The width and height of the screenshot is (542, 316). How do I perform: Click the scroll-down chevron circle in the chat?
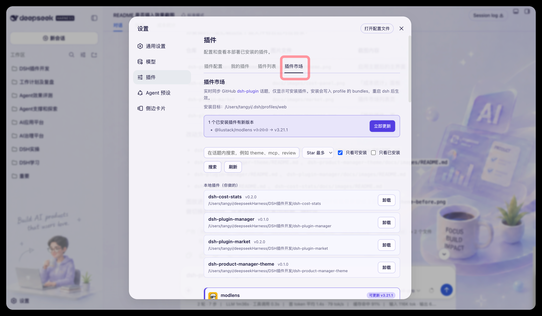point(444,254)
